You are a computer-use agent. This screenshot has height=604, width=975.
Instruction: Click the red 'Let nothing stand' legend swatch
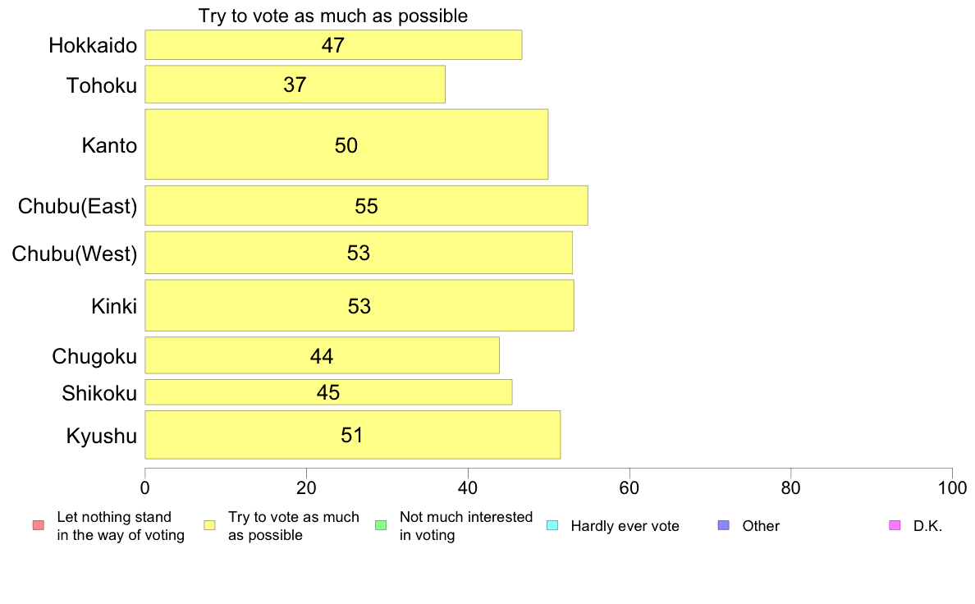click(x=39, y=525)
